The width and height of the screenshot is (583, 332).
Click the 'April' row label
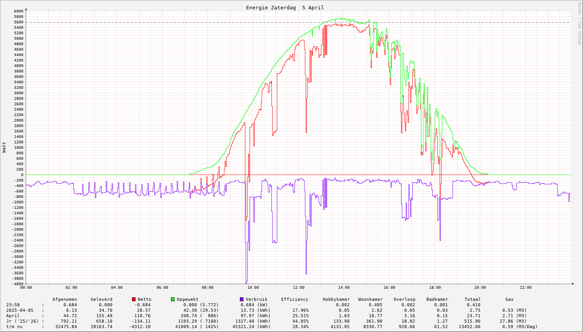coord(13,316)
